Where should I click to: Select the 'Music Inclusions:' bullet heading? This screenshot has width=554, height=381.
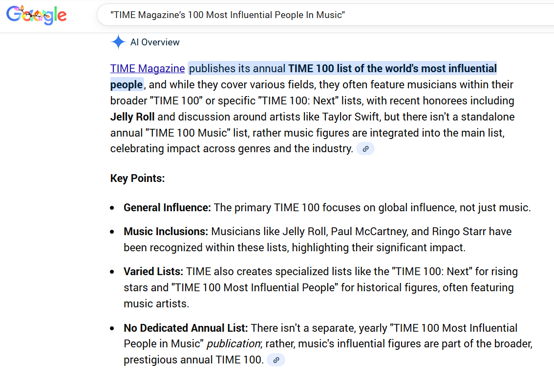(166, 231)
